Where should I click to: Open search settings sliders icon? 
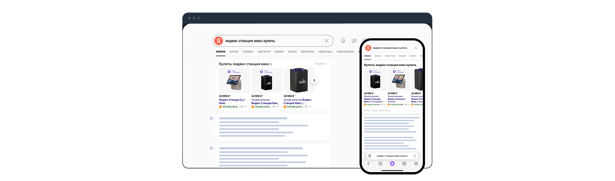tap(354, 41)
